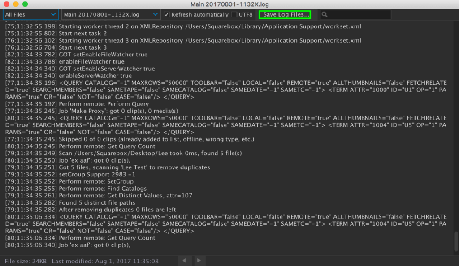This screenshot has width=459, height=266.
Task: Zoom the window using green button
Action: 25,4
